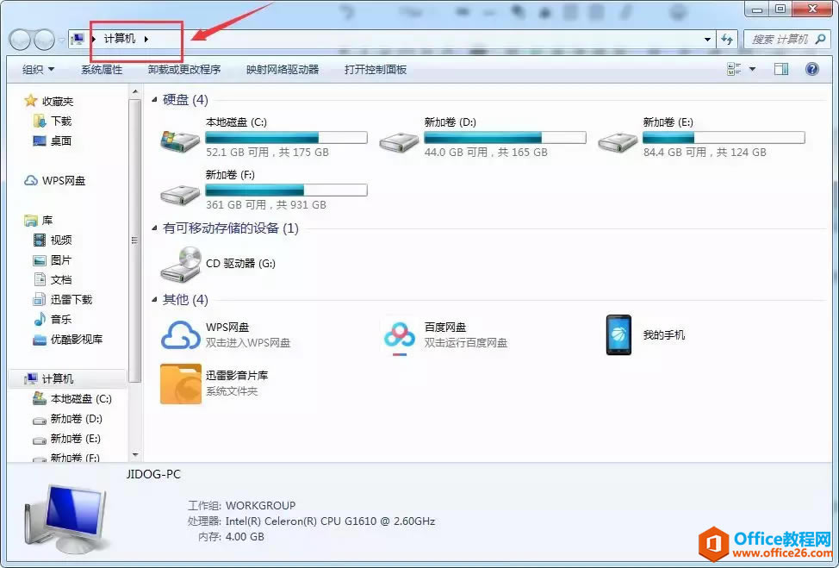
Task: Open the 我的手机 phone icon
Action: tap(618, 335)
